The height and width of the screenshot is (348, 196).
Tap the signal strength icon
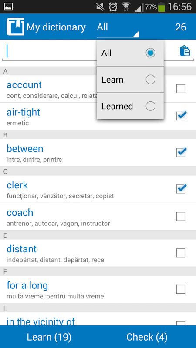point(139,7)
